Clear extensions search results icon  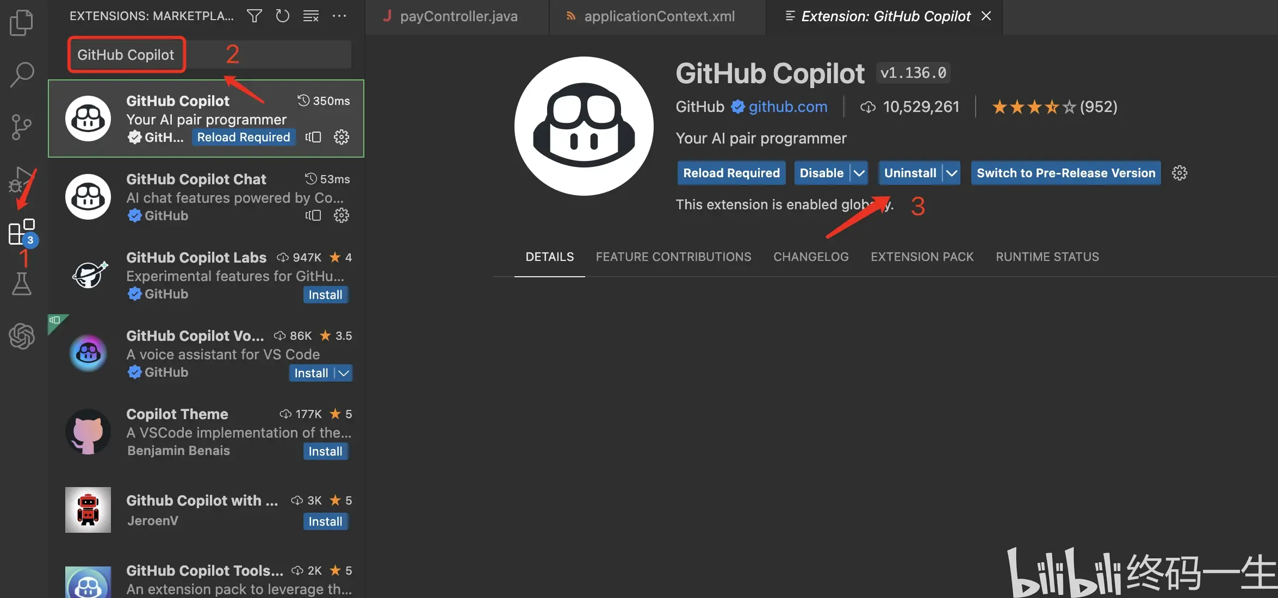point(311,16)
